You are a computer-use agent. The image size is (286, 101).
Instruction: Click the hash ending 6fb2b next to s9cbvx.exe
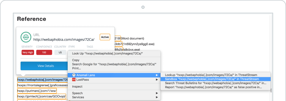(x=119, y=49)
